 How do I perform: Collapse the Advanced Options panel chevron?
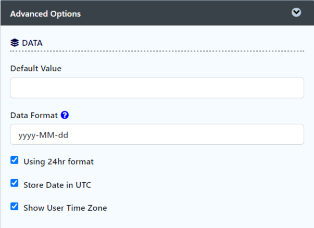point(296,12)
